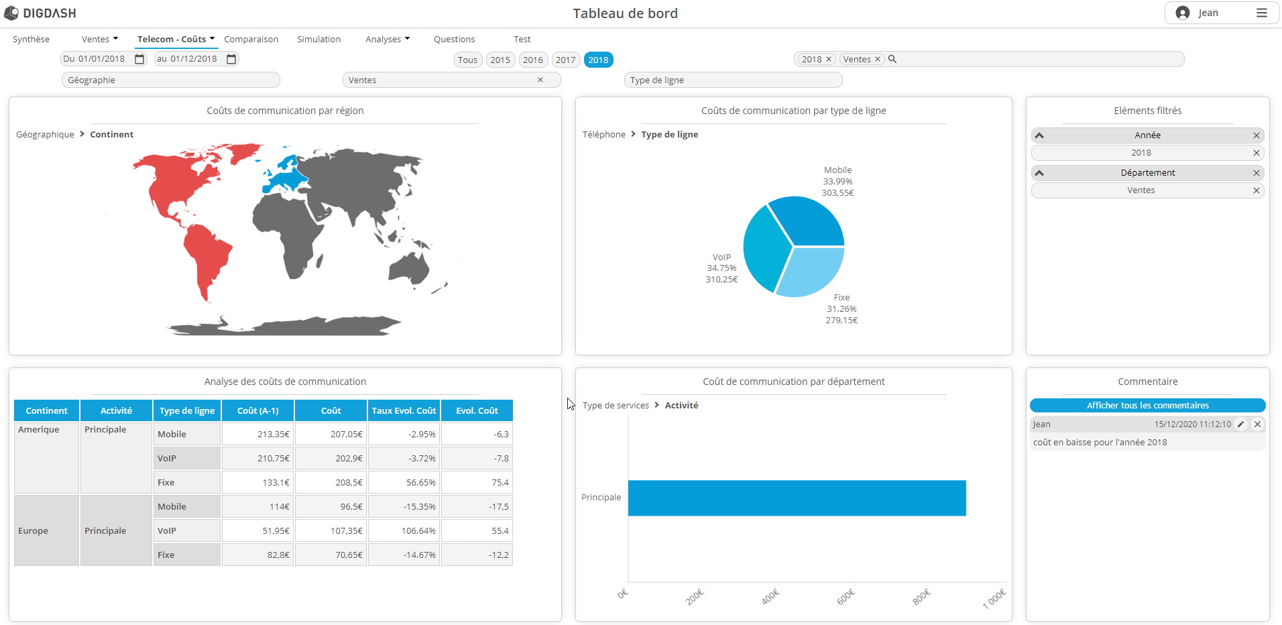The height and width of the screenshot is (625, 1282).
Task: Sort by Continent column header
Action: click(46, 410)
